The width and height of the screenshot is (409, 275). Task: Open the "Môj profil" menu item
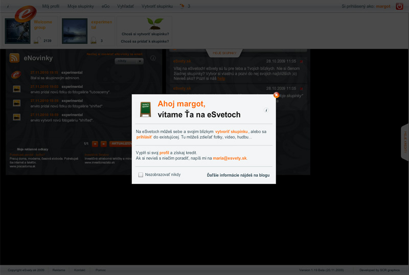coord(51,6)
